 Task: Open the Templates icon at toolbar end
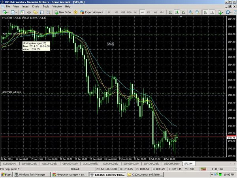235,12
